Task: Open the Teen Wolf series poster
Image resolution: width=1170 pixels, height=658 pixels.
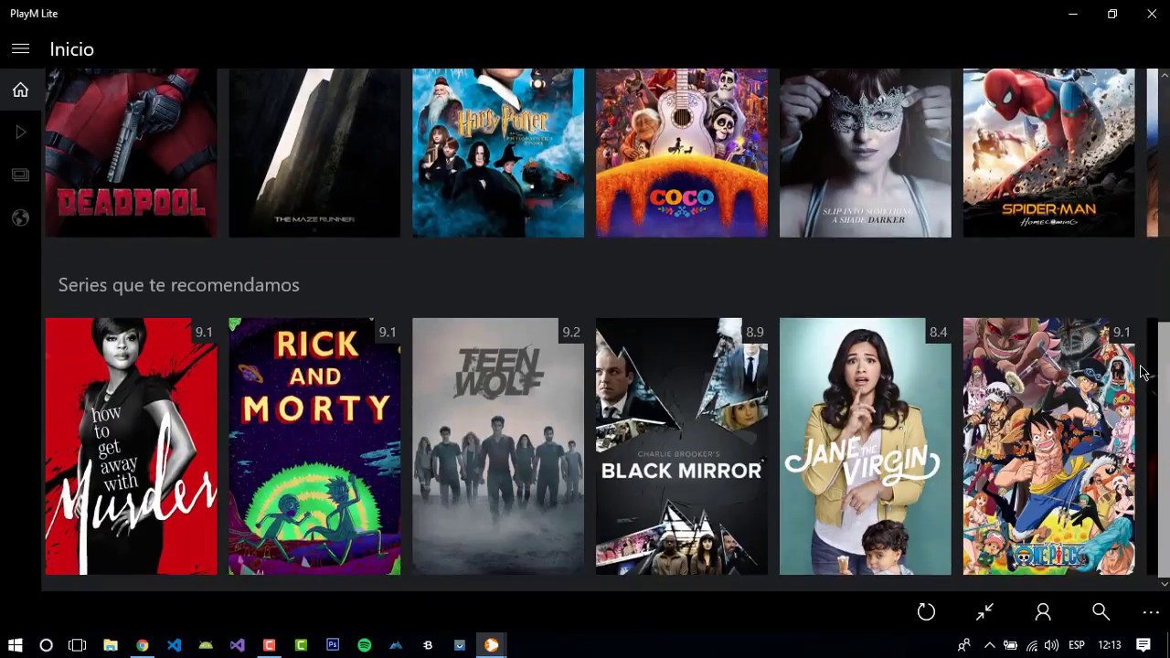Action: pyautogui.click(x=498, y=447)
